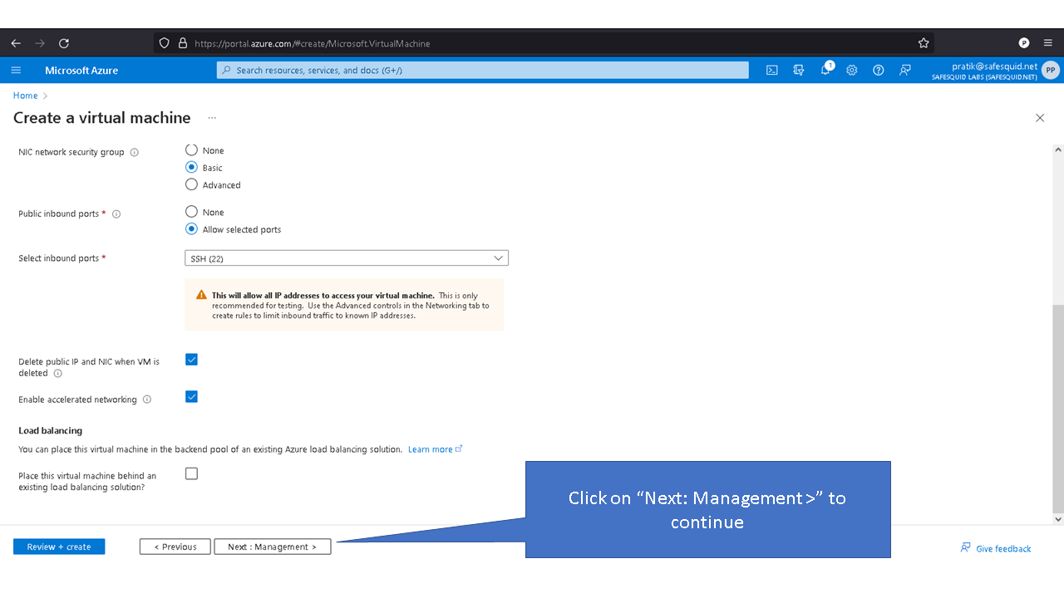This screenshot has height=598, width=1064.
Task: Go back using the browser back arrow
Action: pos(16,43)
